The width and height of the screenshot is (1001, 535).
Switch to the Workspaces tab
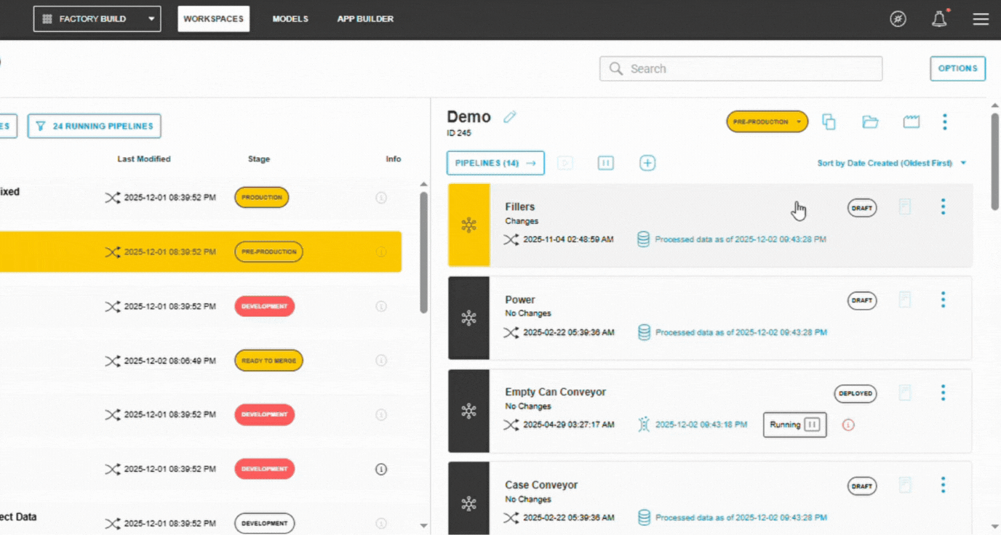pos(213,19)
